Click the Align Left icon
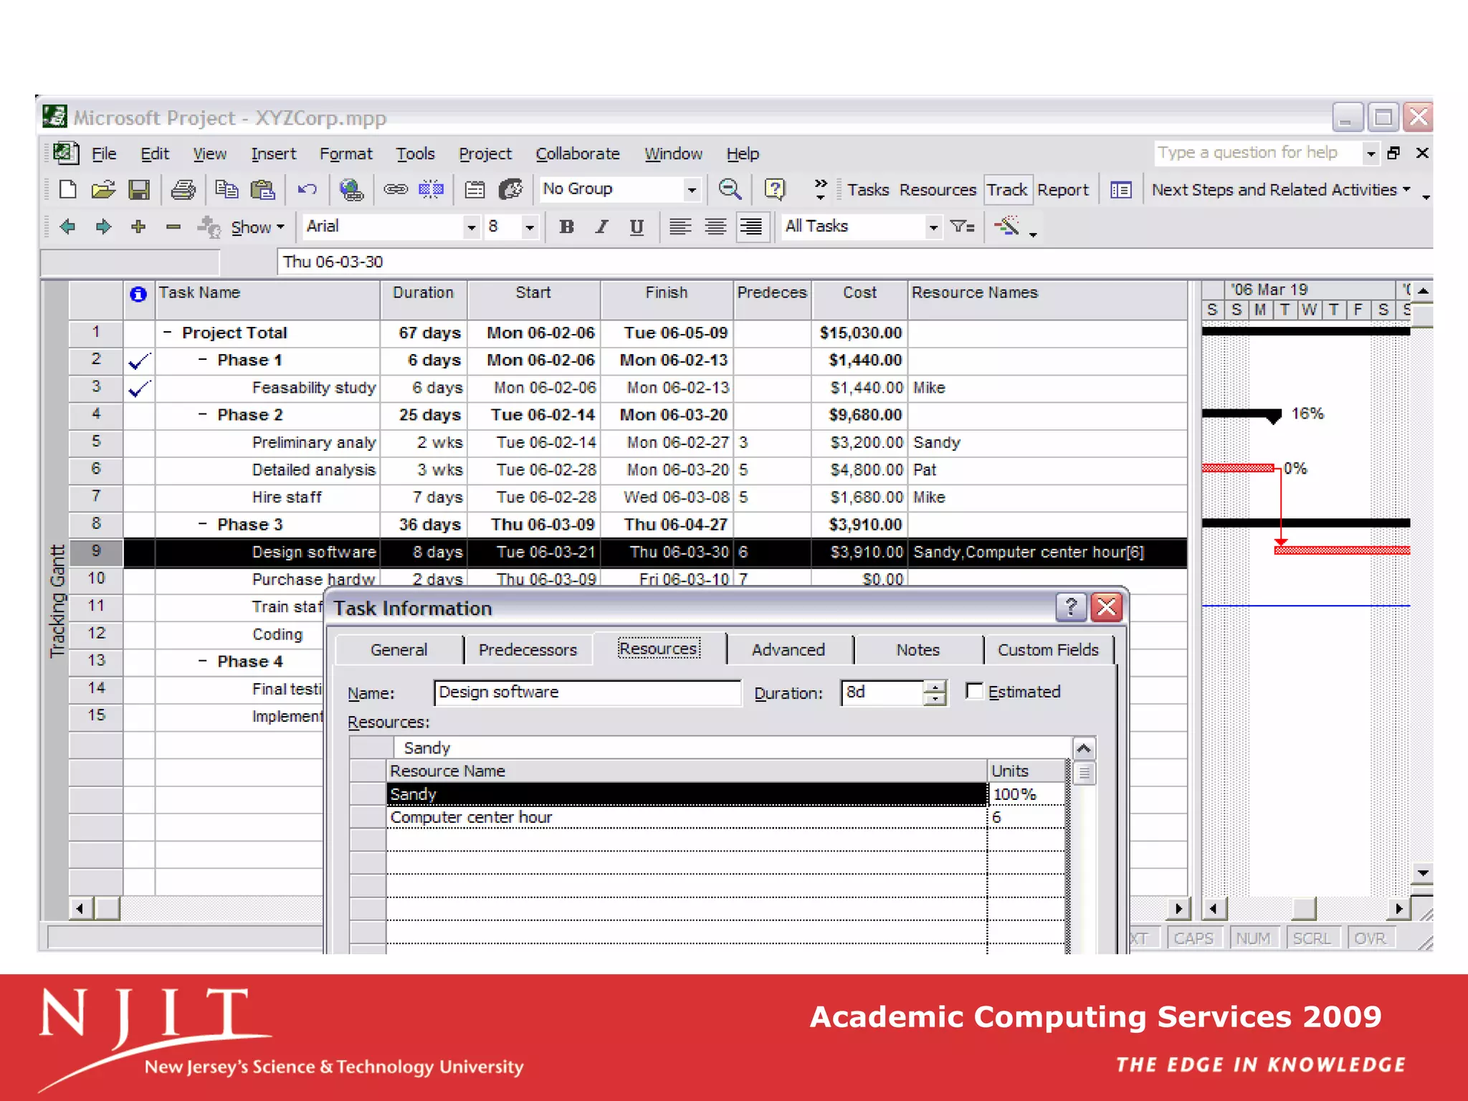The image size is (1468, 1101). pyautogui.click(x=680, y=227)
